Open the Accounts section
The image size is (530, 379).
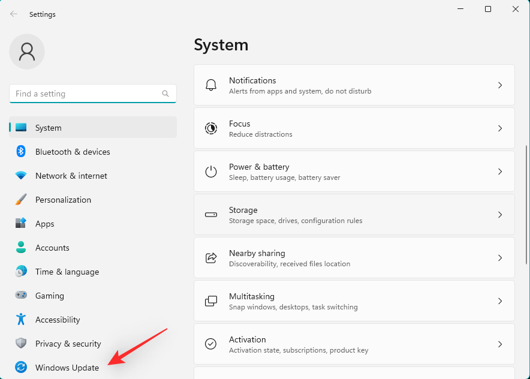(x=52, y=248)
